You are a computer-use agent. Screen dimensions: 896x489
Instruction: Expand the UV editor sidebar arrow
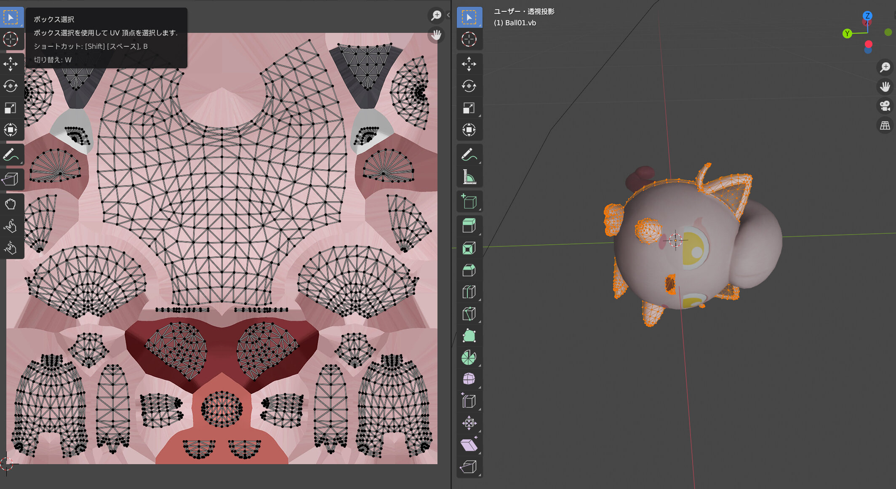coord(448,15)
